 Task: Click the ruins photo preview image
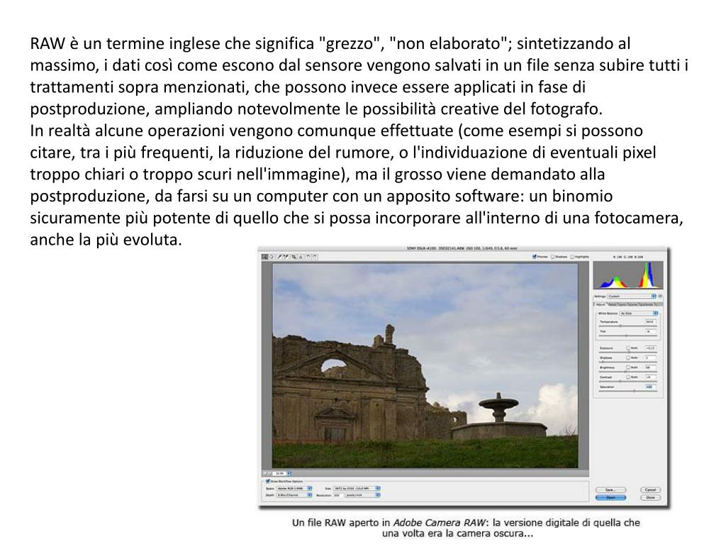(425, 365)
